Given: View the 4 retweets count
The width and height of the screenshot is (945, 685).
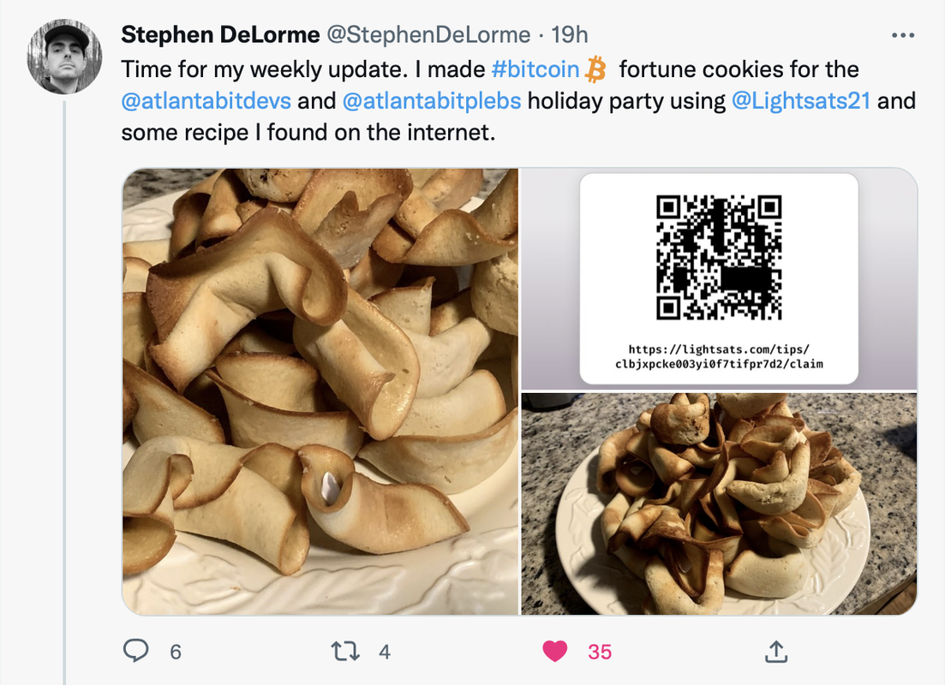Looking at the screenshot, I should [385, 652].
